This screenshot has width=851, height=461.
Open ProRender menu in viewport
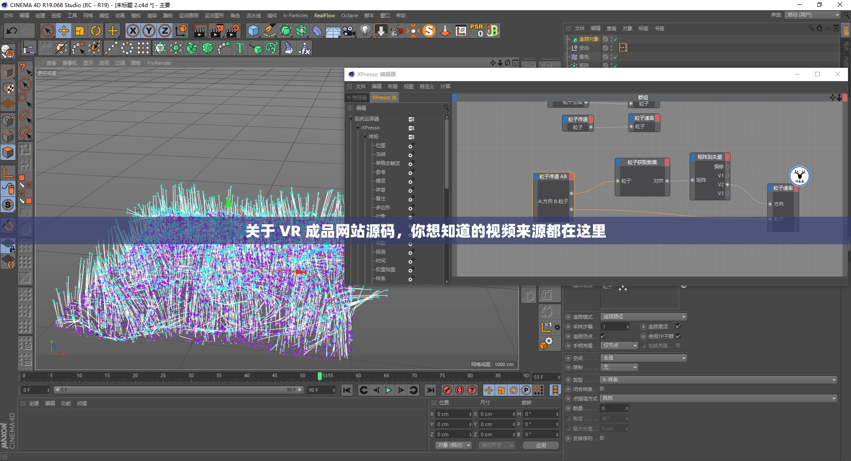coord(159,63)
